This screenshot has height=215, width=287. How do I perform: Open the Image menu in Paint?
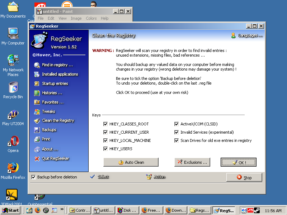(76, 18)
